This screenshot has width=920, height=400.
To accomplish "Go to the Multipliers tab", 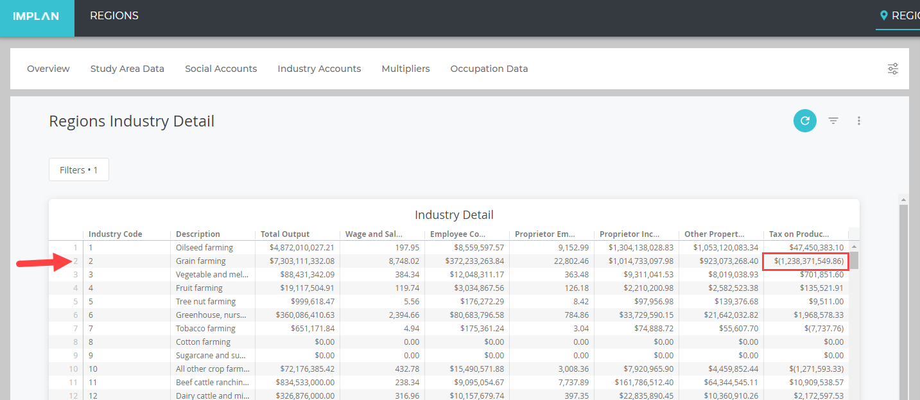I will (405, 69).
